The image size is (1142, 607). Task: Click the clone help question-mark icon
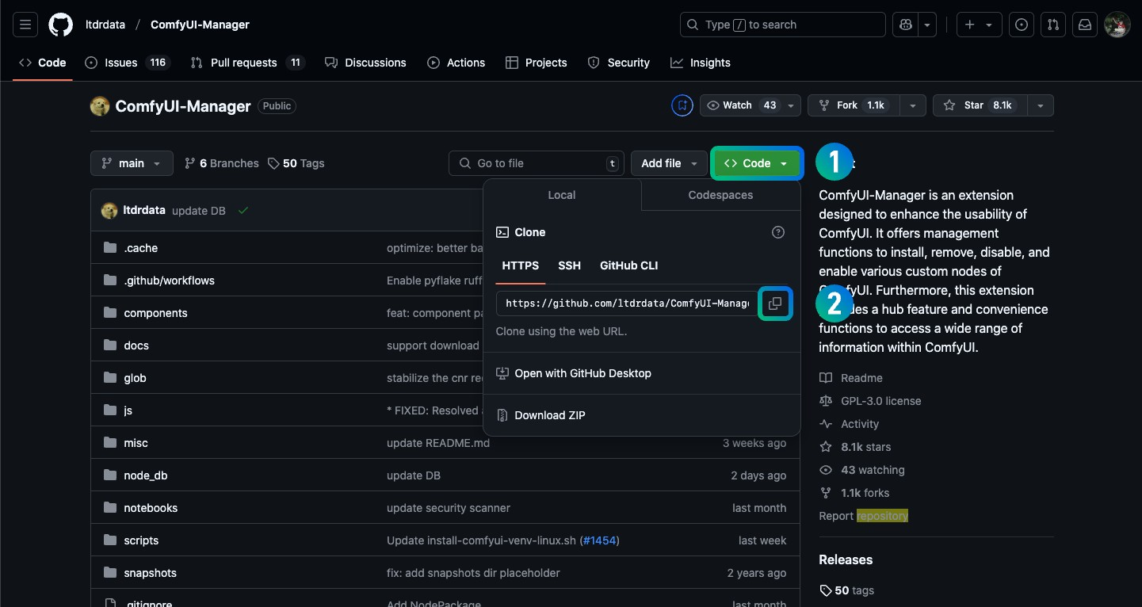[777, 232]
